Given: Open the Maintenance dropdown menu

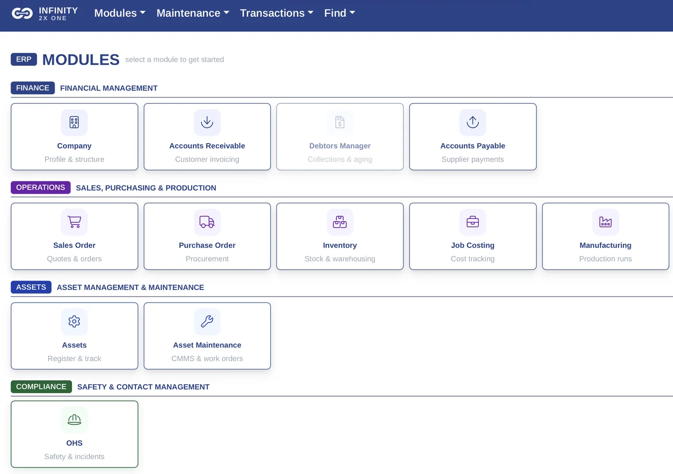Looking at the screenshot, I should 193,13.
